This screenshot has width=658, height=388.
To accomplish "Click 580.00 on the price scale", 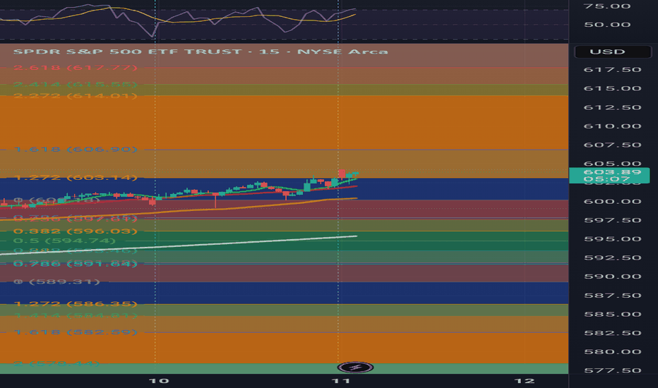I will coord(612,352).
